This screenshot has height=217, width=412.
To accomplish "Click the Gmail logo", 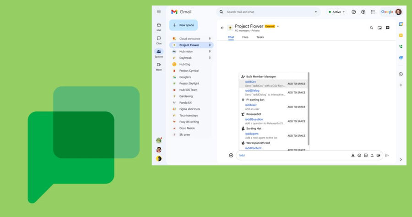I will coord(181,12).
